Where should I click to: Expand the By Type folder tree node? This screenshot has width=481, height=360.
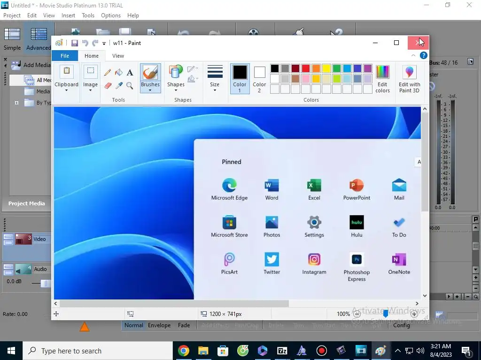(17, 103)
